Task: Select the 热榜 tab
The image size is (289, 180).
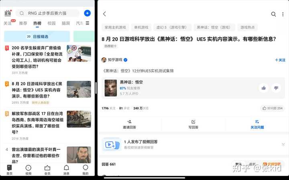Action: click(x=37, y=23)
